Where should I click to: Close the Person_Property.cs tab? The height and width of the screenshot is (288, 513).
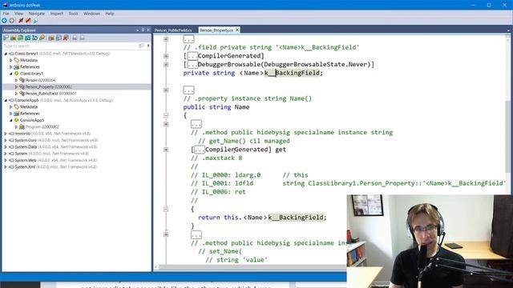[237, 30]
